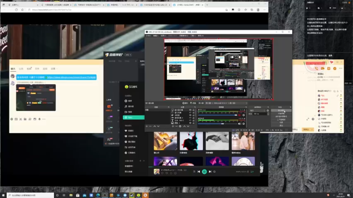
Task: Click Start Virtual Camera in OBS Controls
Action: [281, 117]
